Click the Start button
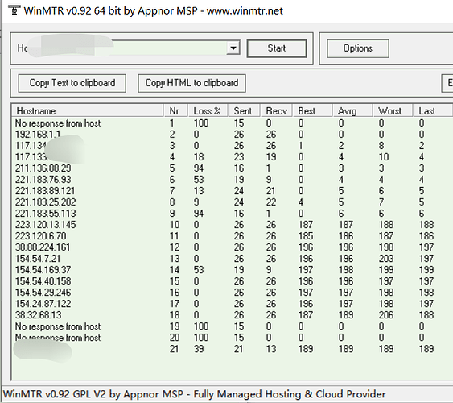 pyautogui.click(x=277, y=48)
